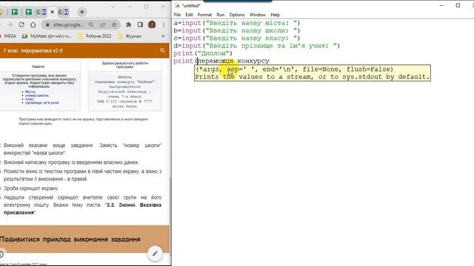Click the browser forward arrow

point(10,24)
